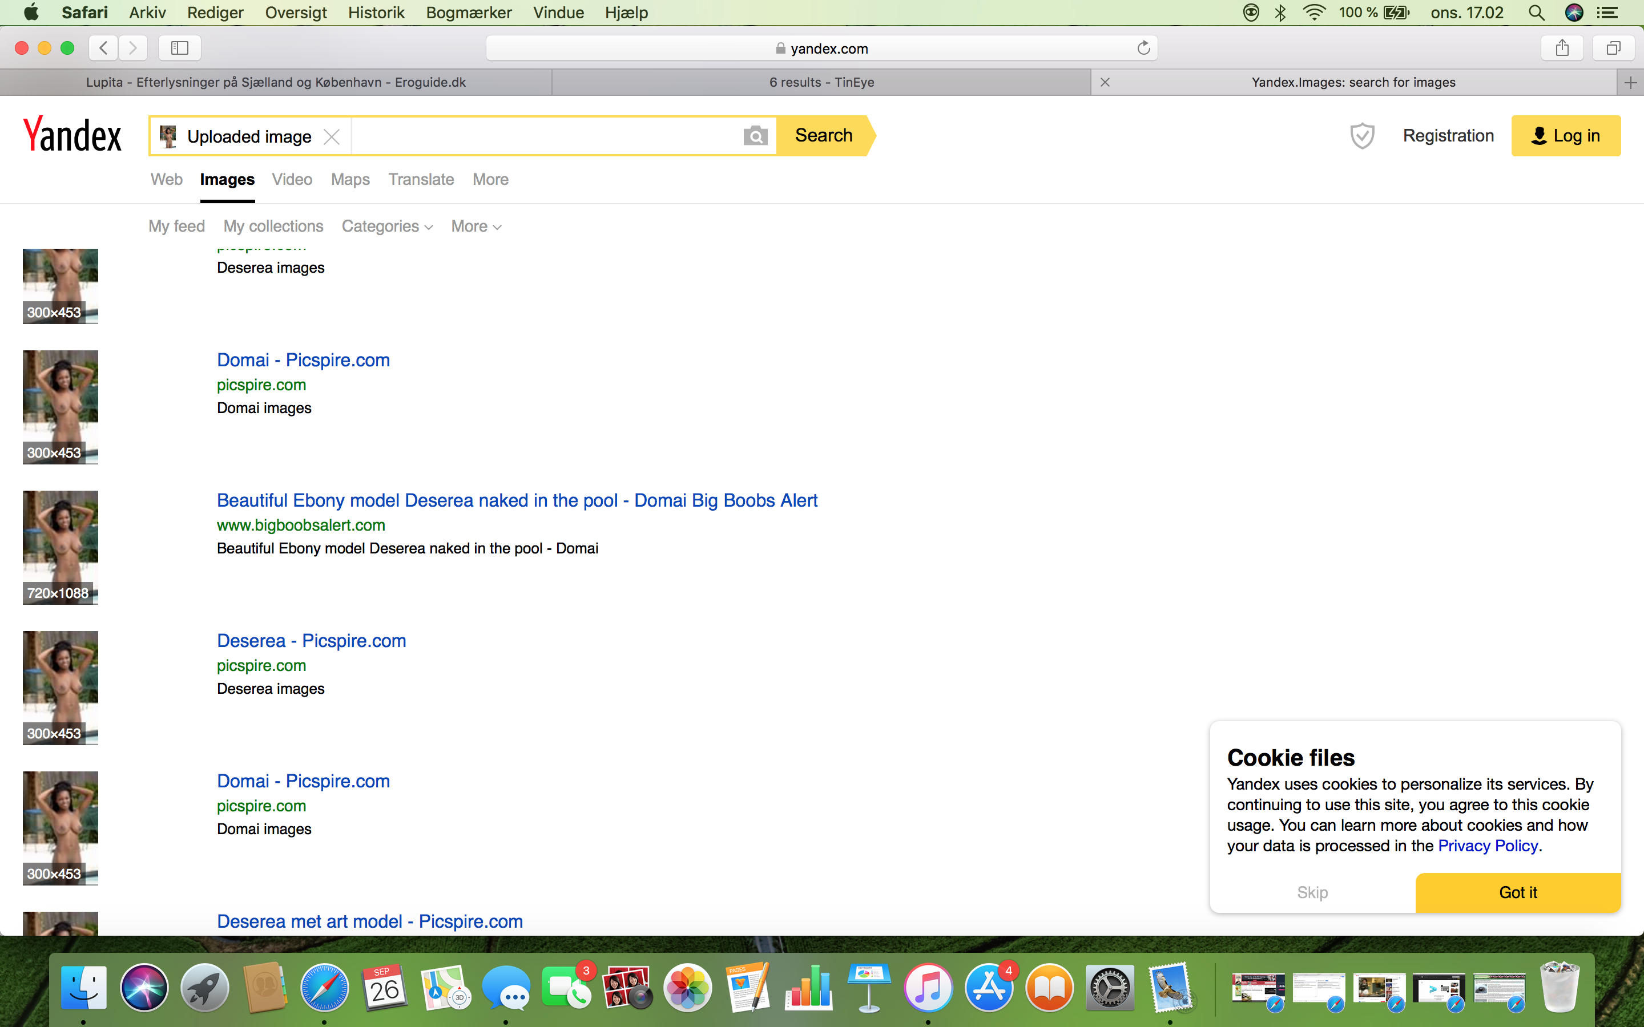
Task: Click the Log in button
Action: click(x=1566, y=136)
